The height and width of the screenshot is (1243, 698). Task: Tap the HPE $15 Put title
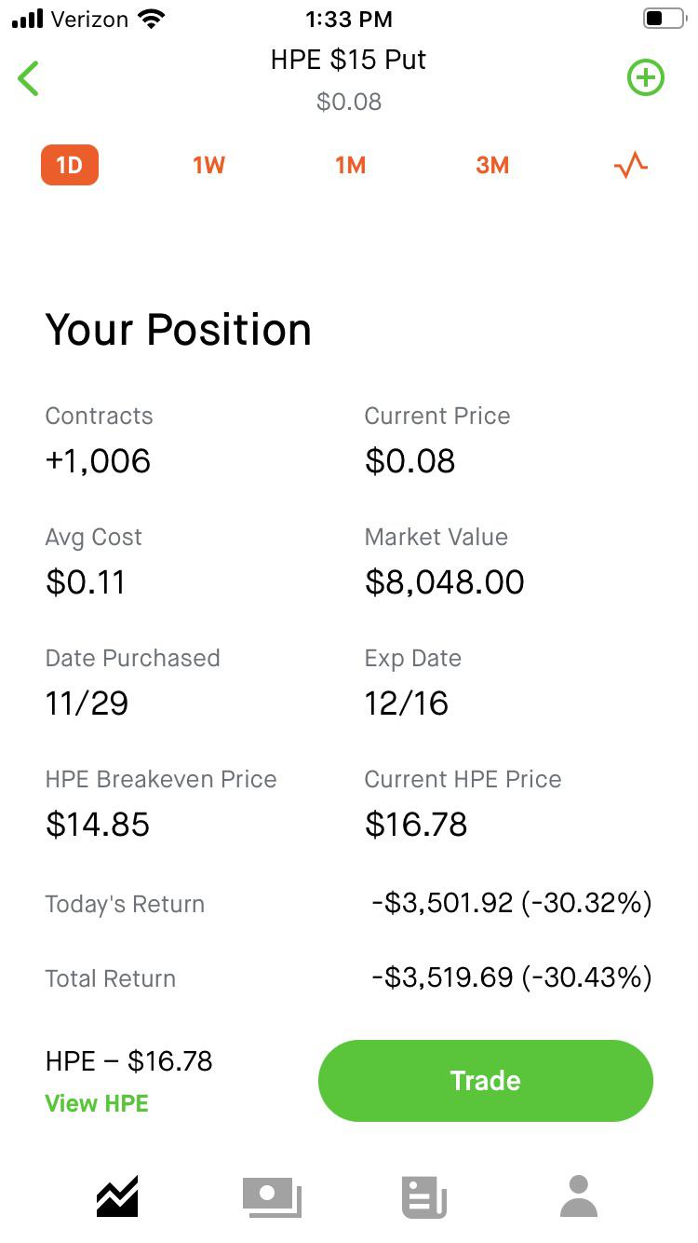point(348,61)
